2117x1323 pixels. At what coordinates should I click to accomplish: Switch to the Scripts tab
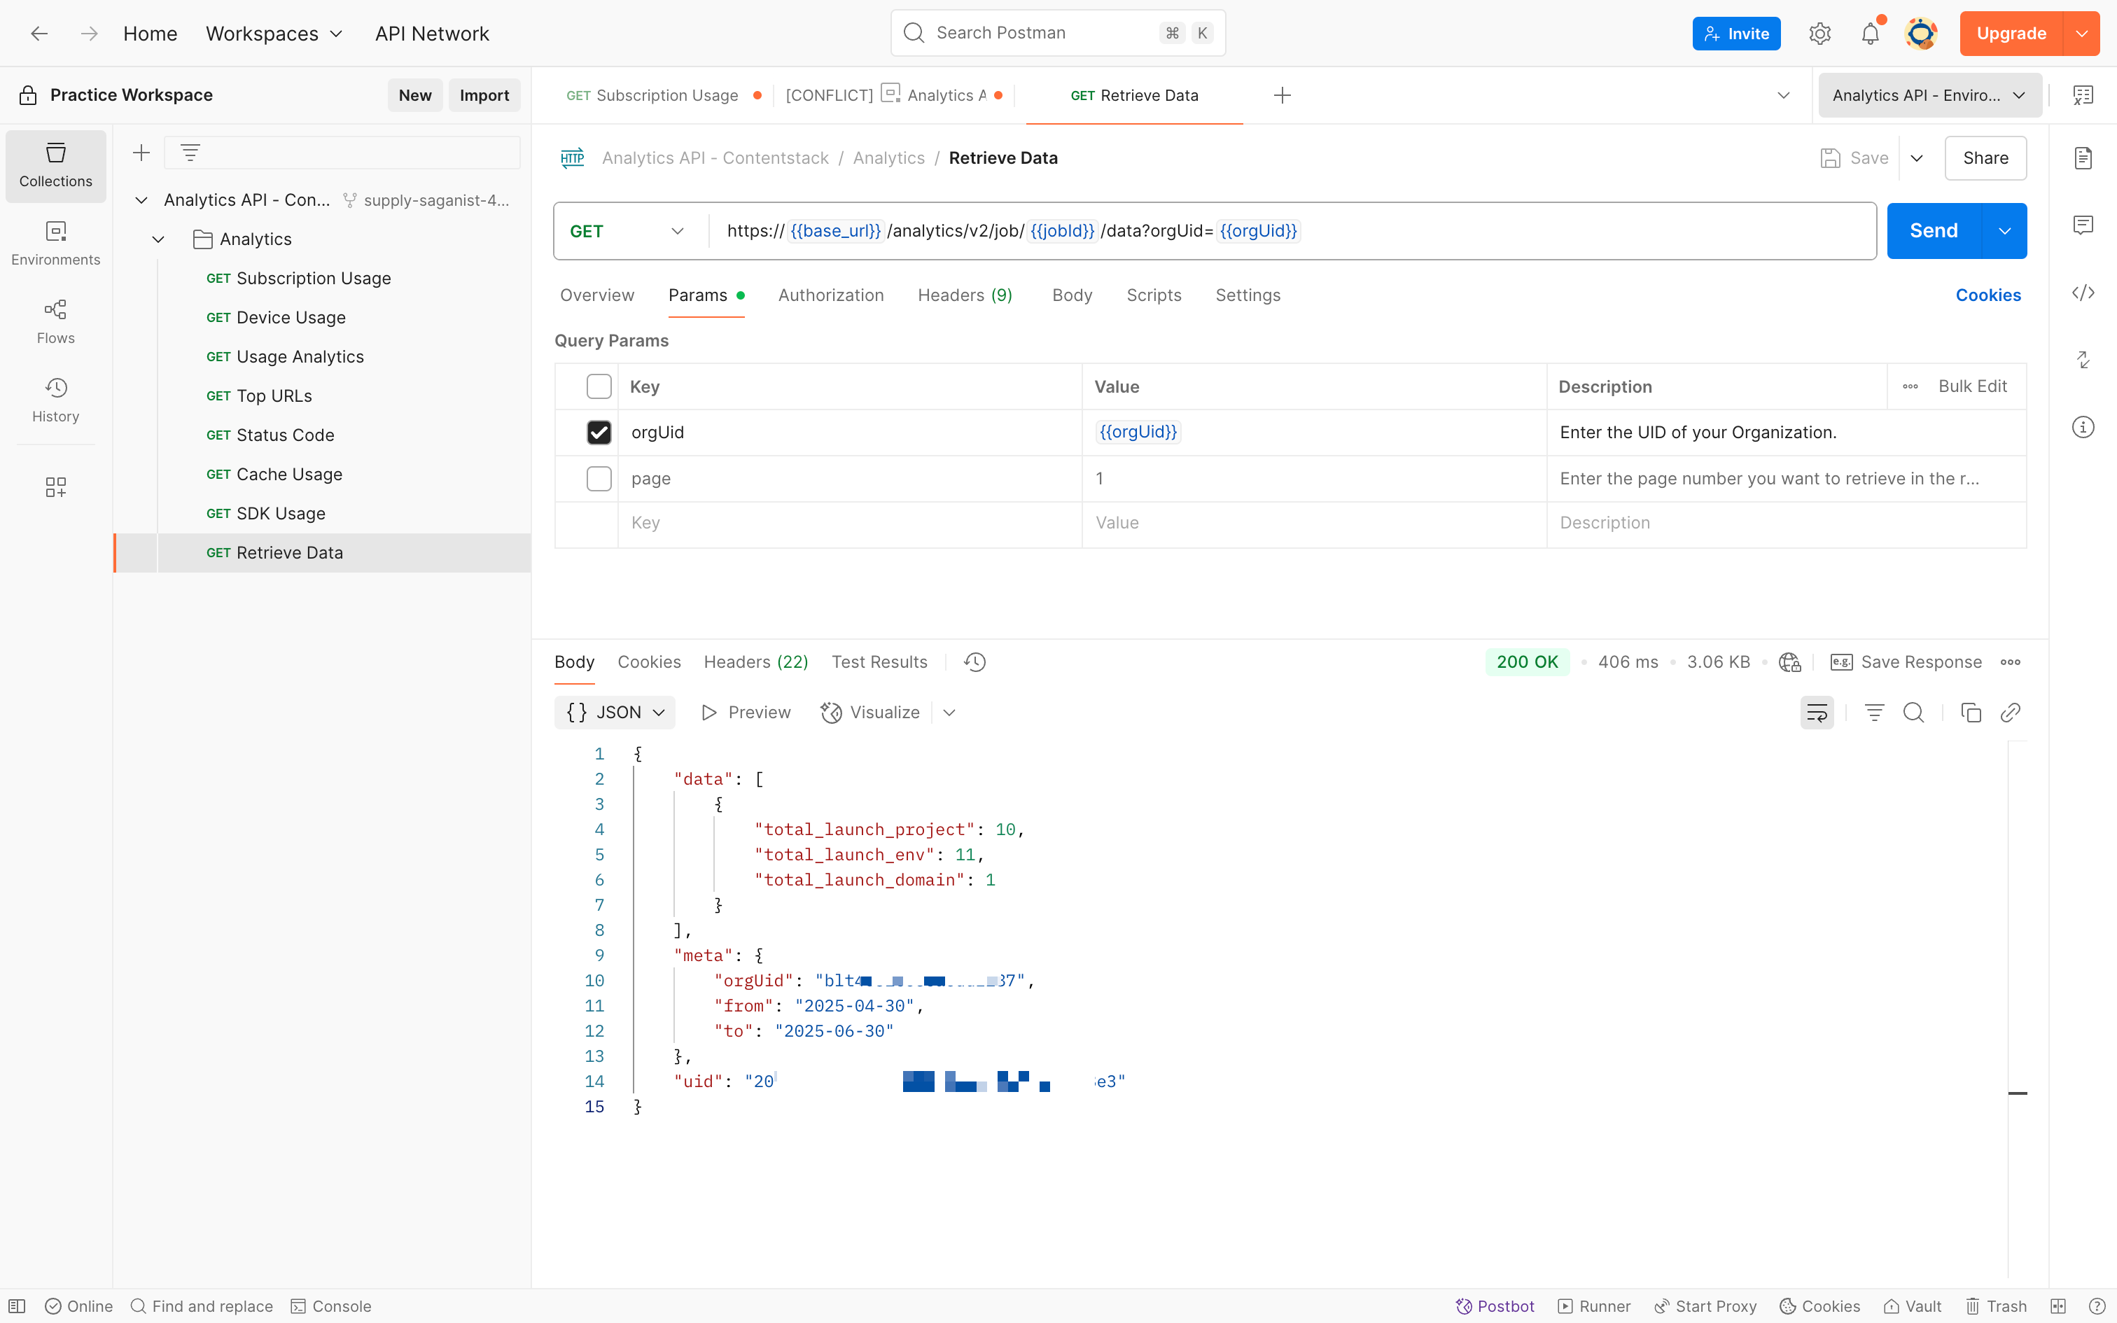click(x=1154, y=295)
